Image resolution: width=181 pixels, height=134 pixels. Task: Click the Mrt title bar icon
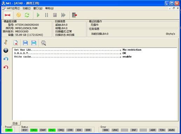[x=4, y=3]
